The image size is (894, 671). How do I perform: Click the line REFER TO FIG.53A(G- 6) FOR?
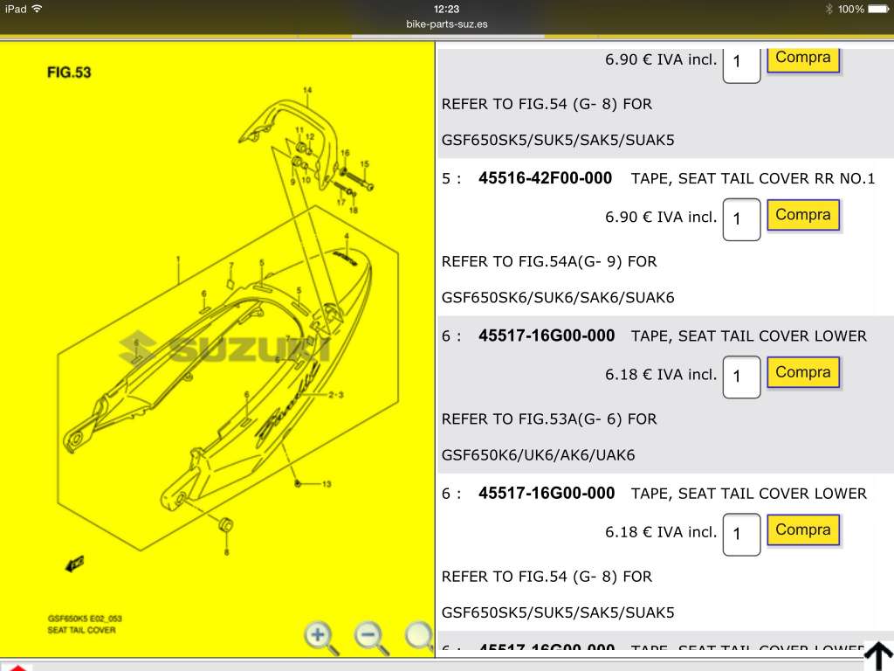[x=549, y=419]
